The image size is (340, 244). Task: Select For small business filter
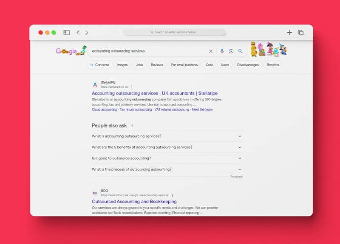(x=184, y=65)
